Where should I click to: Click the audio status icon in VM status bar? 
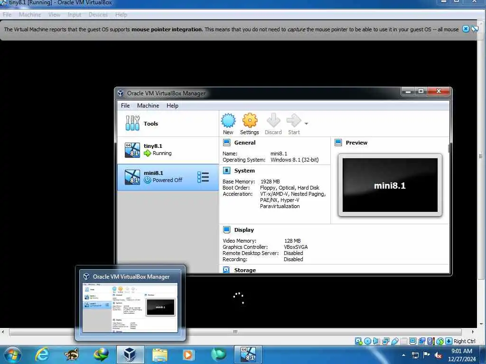point(376,341)
